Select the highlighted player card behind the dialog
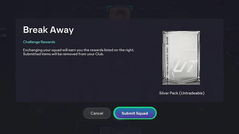Viewport: 239px width, 134px height. 120,12
